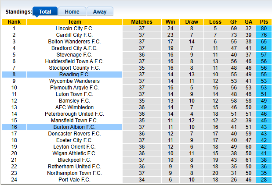Open Cardiff City F.C. team page
Image resolution: width=272 pixels, height=185 pixels.
pos(74,35)
